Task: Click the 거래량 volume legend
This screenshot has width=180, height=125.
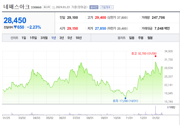Action: (x=171, y=107)
